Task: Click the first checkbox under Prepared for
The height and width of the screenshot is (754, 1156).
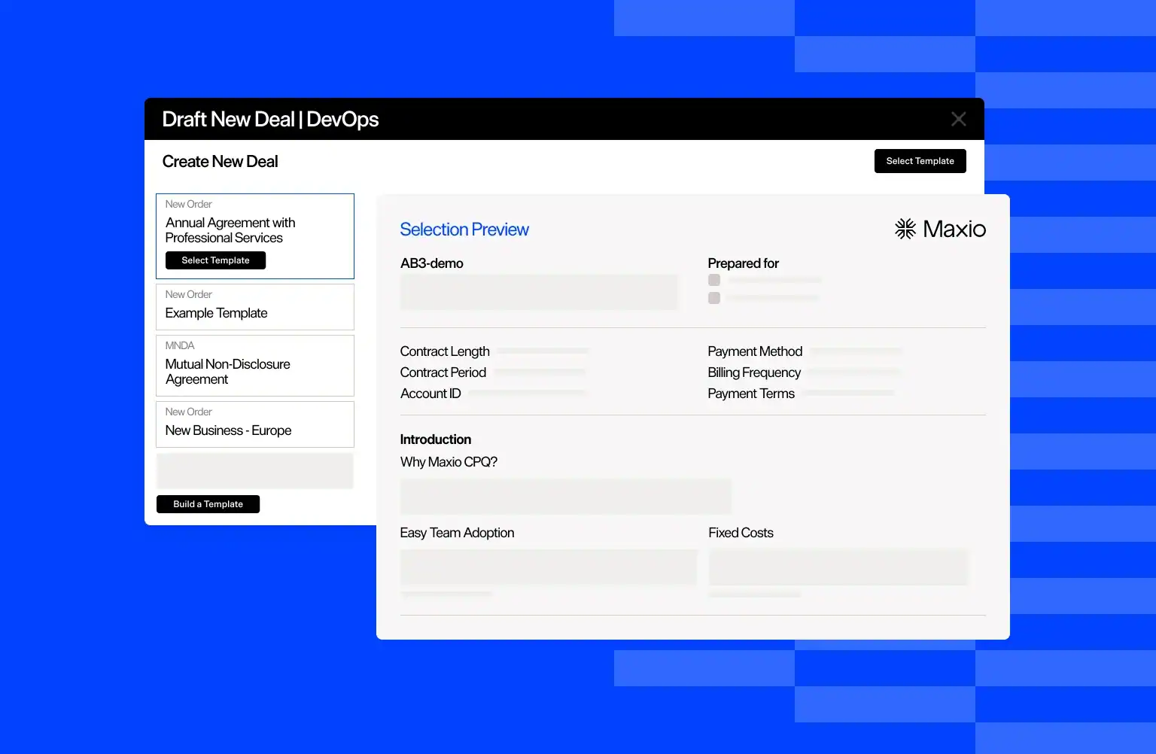Action: (714, 280)
